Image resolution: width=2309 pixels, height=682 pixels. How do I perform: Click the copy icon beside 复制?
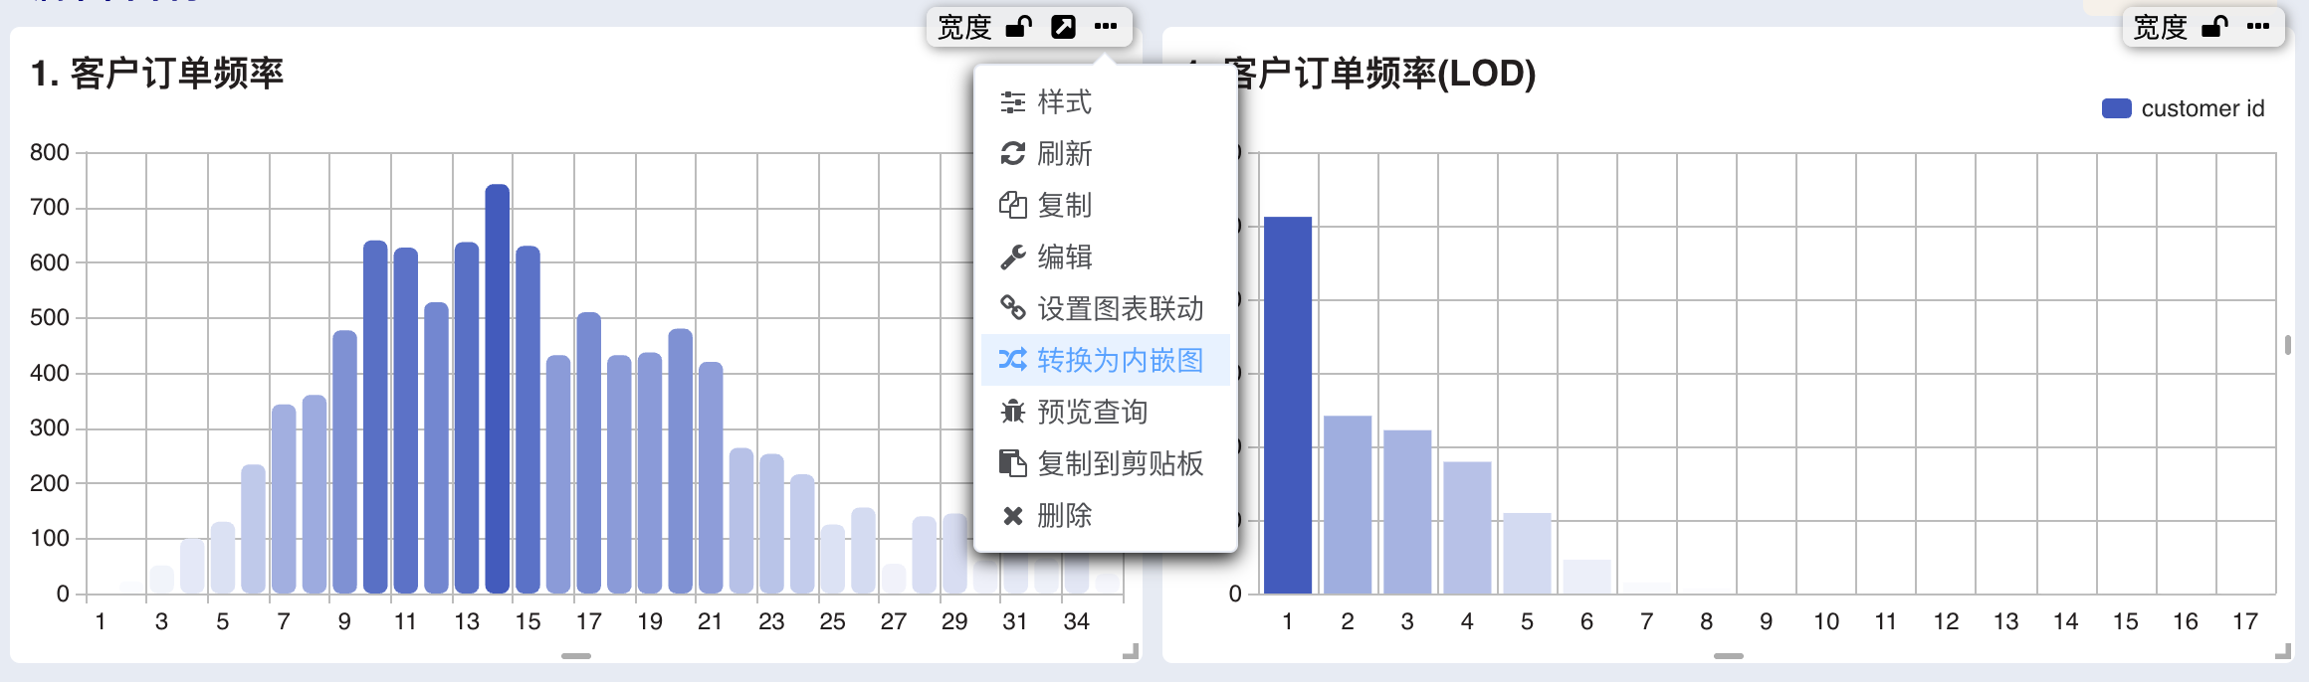point(1013,205)
